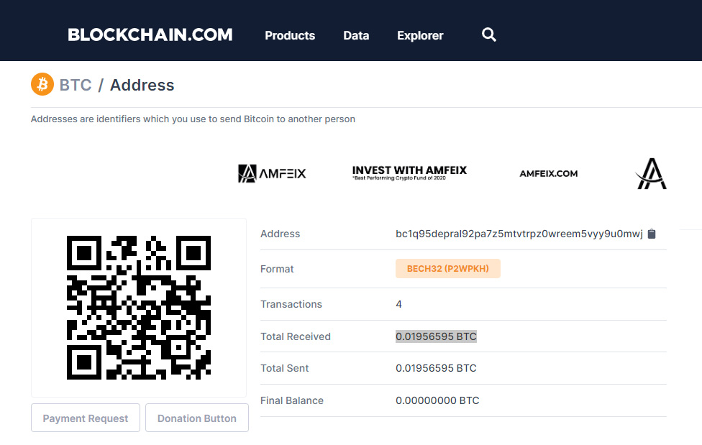Click the large A emblem in banner
This screenshot has height=445, width=702.
tap(651, 174)
